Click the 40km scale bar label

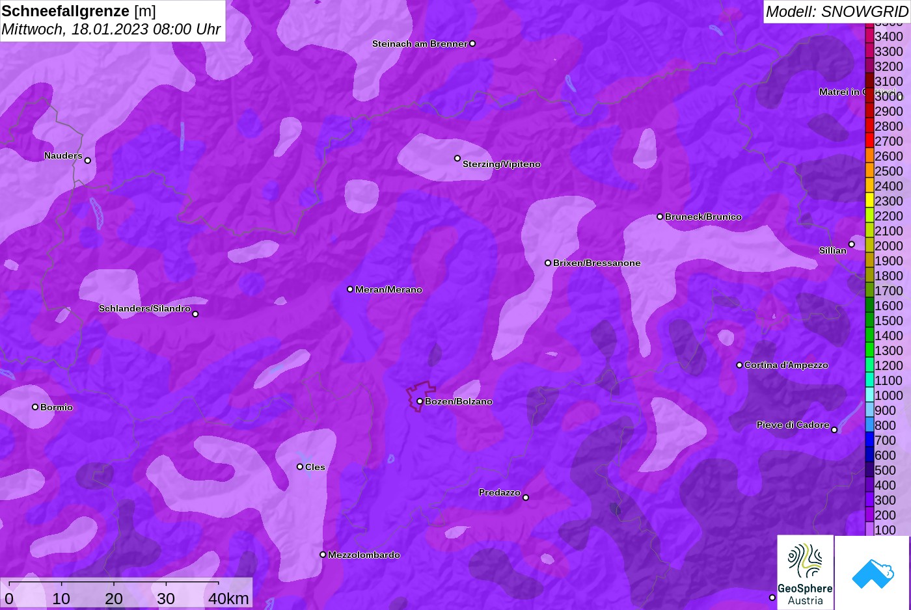(228, 598)
